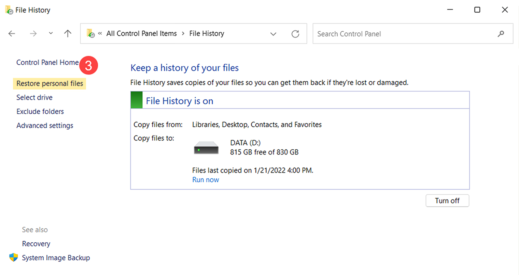Click the up navigation arrow
The width and height of the screenshot is (519, 275).
tap(68, 33)
